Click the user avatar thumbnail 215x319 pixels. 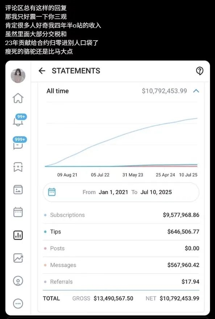tap(18, 76)
